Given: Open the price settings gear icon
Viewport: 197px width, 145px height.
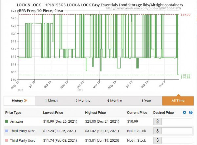Looking at the screenshot, I should coord(184,112).
